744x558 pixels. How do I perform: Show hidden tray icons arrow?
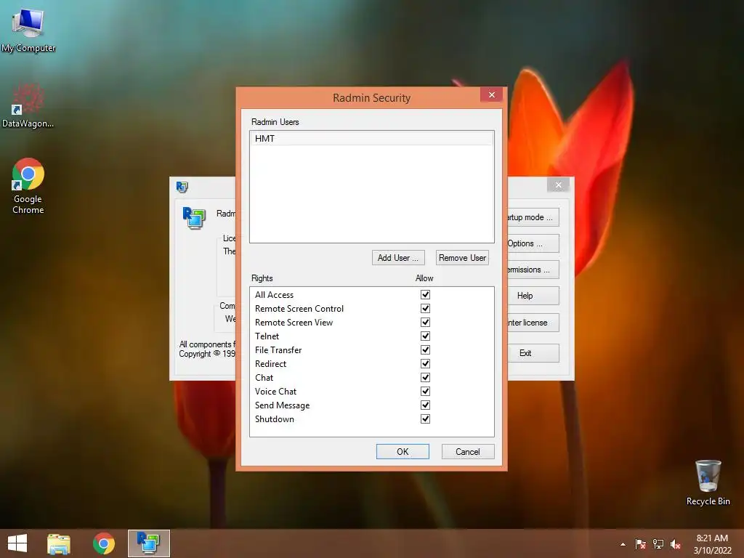point(623,544)
